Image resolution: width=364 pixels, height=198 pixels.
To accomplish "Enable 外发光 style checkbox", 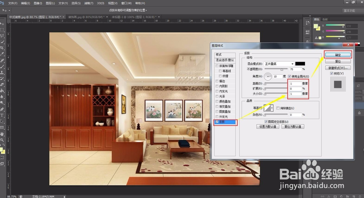I will (x=217, y=116).
